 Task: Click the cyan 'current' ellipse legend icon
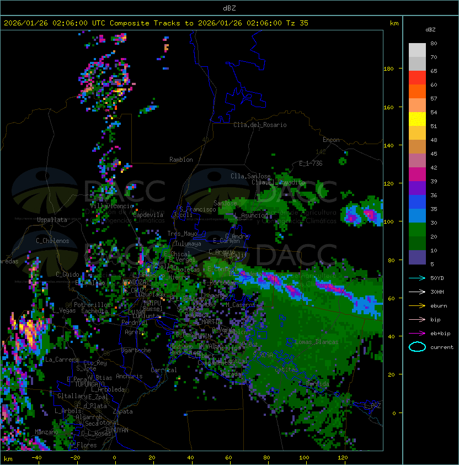(417, 347)
